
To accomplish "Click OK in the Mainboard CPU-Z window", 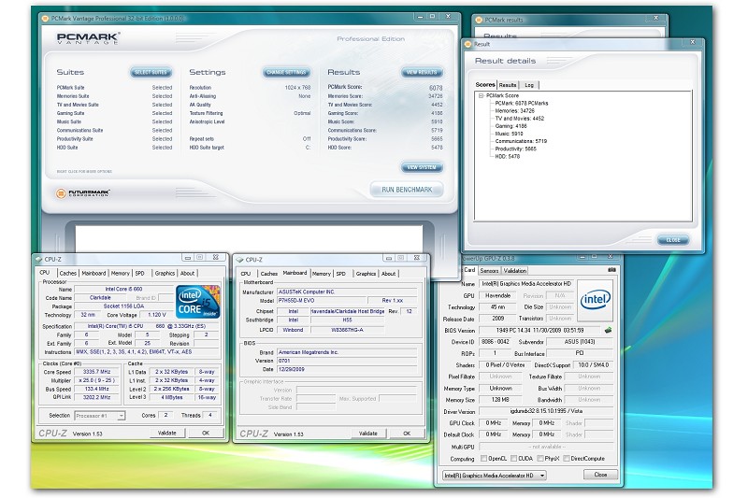I will pyautogui.click(x=407, y=434).
